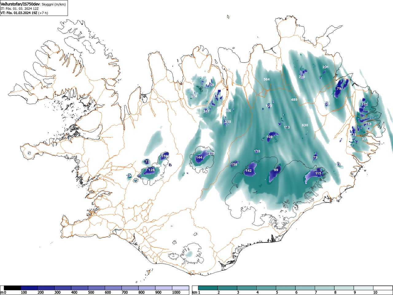The width and height of the screenshot is (393, 295).
Task: Click the '4' tick label on km legend
Action: [x=257, y=293]
